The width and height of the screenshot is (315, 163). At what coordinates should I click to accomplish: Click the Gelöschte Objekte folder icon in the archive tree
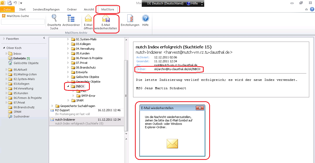click(73, 77)
